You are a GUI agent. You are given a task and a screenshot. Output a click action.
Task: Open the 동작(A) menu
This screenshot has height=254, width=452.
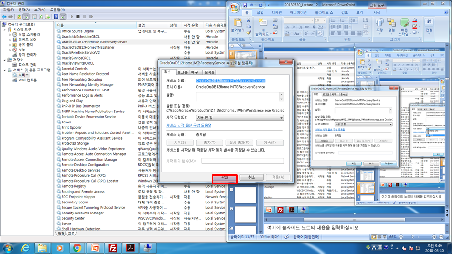click(24, 10)
